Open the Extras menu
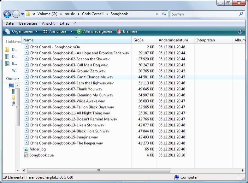Viewport: 248px width, 183px height. 64,23
